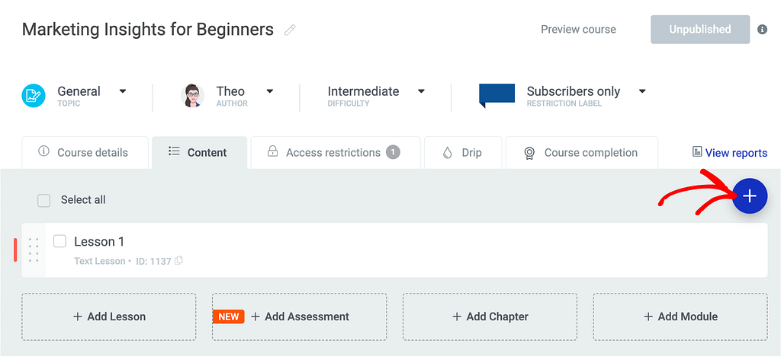Click the Access restrictions count badge

coord(393,152)
